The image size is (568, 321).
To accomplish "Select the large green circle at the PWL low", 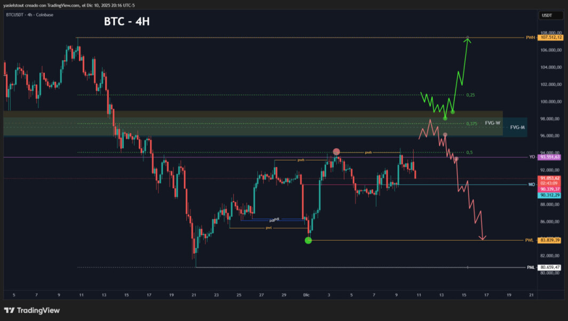I will [x=308, y=240].
